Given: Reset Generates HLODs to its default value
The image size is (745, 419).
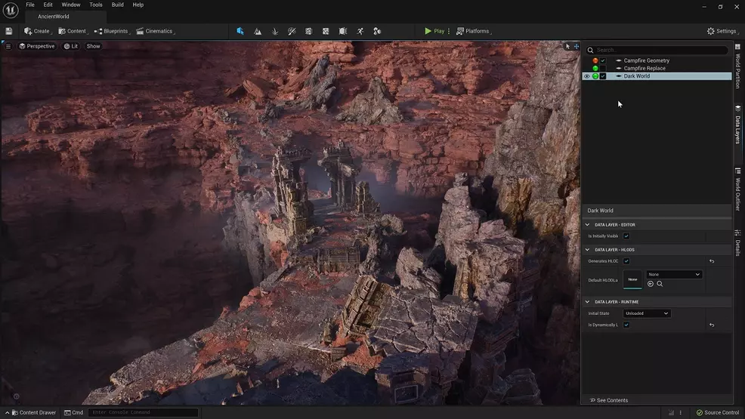Looking at the screenshot, I should [711, 261].
